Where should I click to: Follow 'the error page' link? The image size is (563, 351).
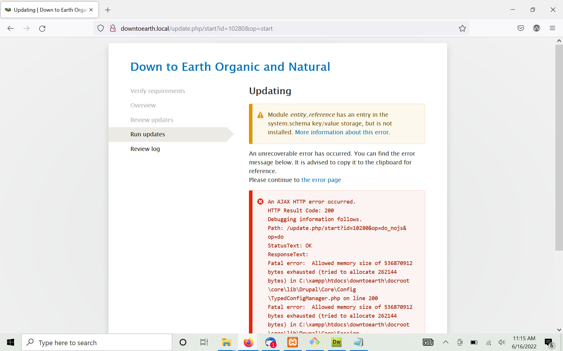pyautogui.click(x=321, y=180)
